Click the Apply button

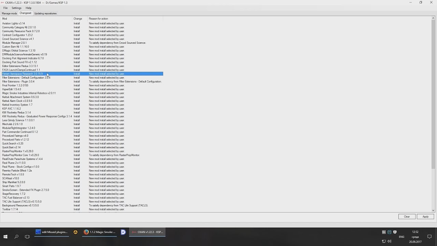click(x=425, y=217)
